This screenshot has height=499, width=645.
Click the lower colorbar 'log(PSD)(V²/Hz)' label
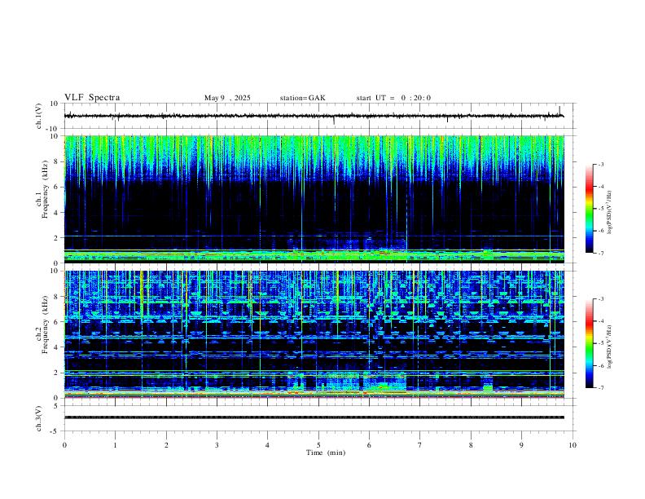[x=610, y=347]
